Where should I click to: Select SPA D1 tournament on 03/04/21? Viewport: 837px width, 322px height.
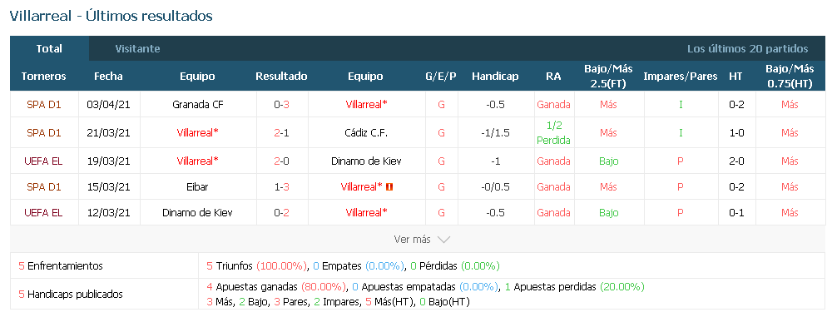click(44, 105)
